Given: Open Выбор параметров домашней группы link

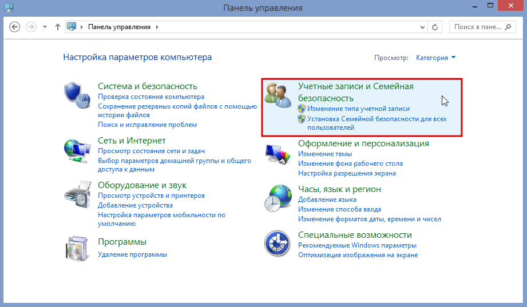Looking at the screenshot, I should pos(175,165).
